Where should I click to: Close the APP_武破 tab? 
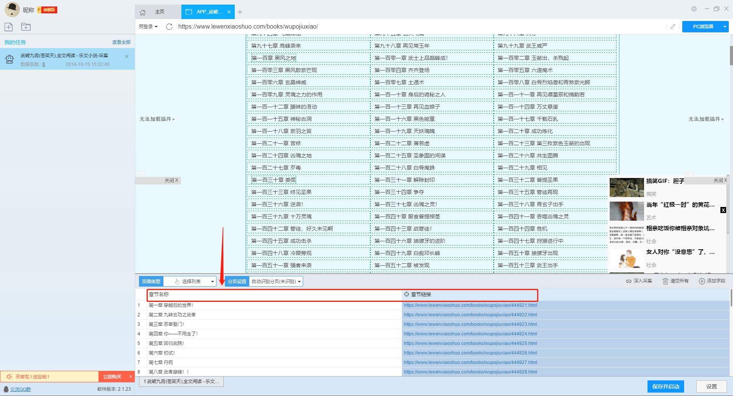click(229, 12)
